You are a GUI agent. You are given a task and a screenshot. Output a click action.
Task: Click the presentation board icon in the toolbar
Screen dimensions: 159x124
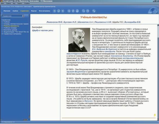coord(73,11)
